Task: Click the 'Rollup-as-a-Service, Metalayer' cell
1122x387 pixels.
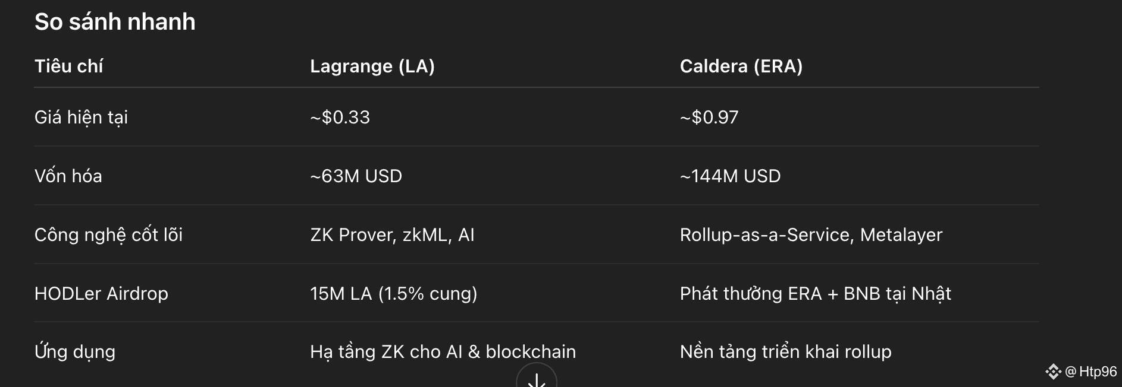Action: coord(811,235)
